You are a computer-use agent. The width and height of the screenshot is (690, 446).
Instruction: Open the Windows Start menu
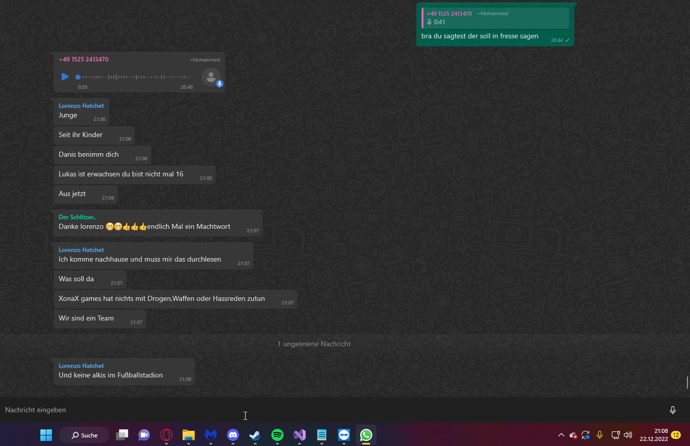[x=46, y=435]
